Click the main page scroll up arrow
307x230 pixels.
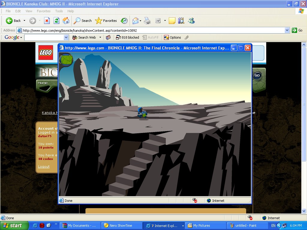304,45
